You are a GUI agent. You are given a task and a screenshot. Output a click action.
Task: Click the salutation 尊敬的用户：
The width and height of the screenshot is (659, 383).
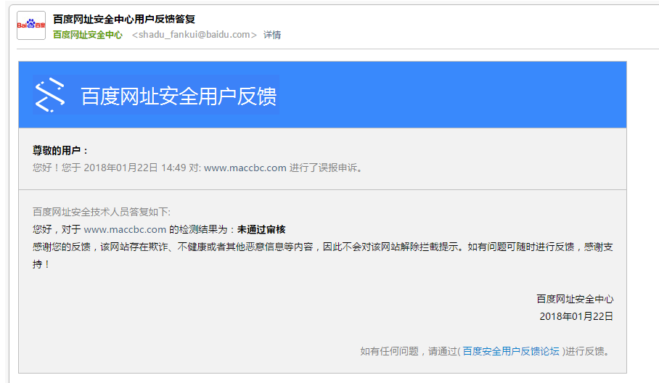click(60, 150)
